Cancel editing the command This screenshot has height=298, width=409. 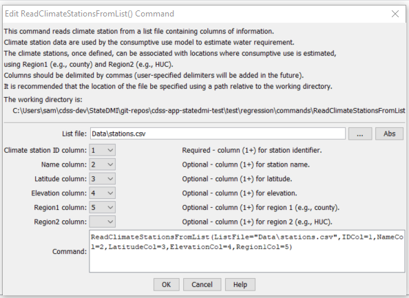(202, 284)
